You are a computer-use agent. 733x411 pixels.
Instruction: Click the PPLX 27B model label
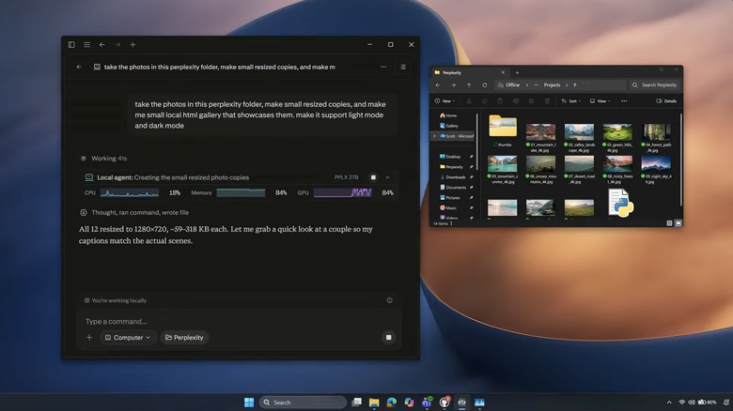coord(346,177)
